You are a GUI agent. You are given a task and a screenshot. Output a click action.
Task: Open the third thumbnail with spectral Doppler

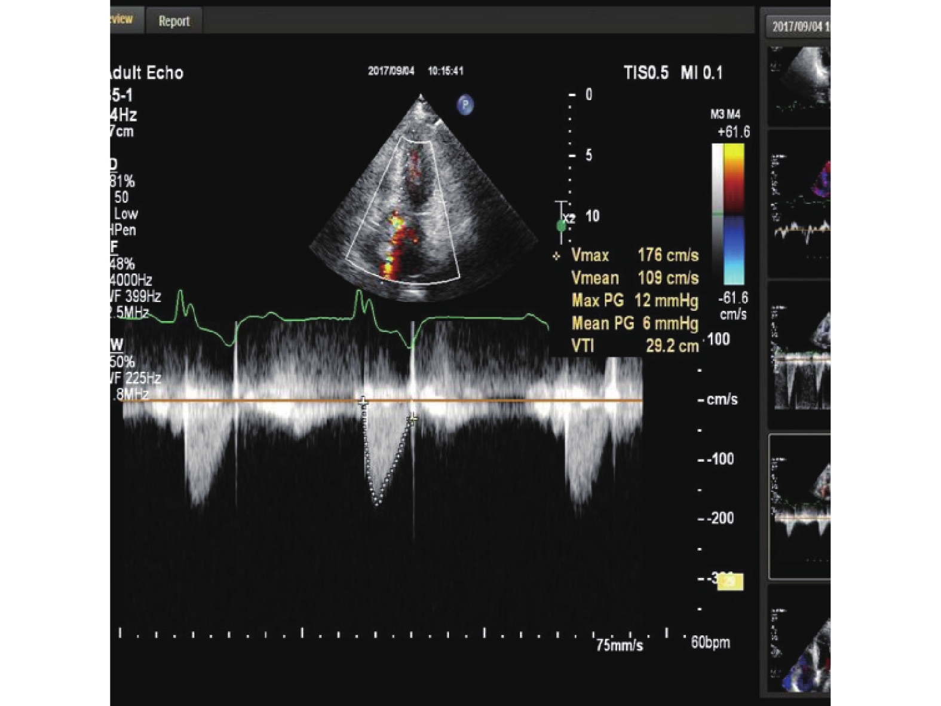pos(799,354)
